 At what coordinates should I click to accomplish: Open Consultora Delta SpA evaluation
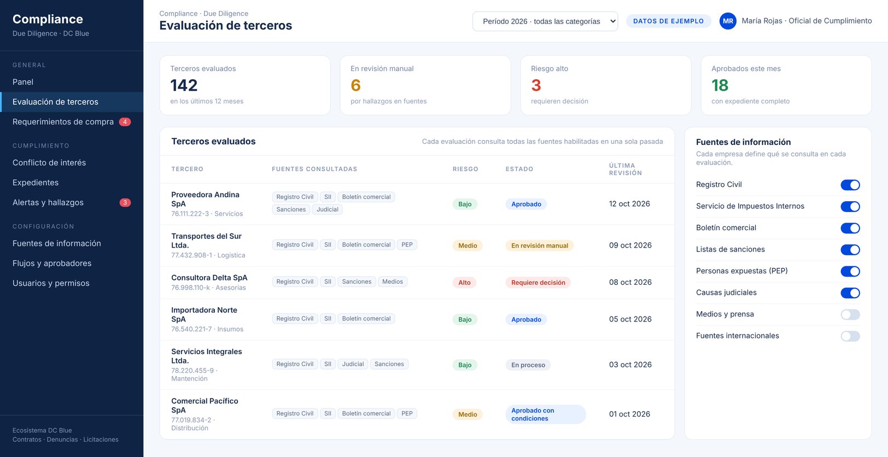point(417,283)
